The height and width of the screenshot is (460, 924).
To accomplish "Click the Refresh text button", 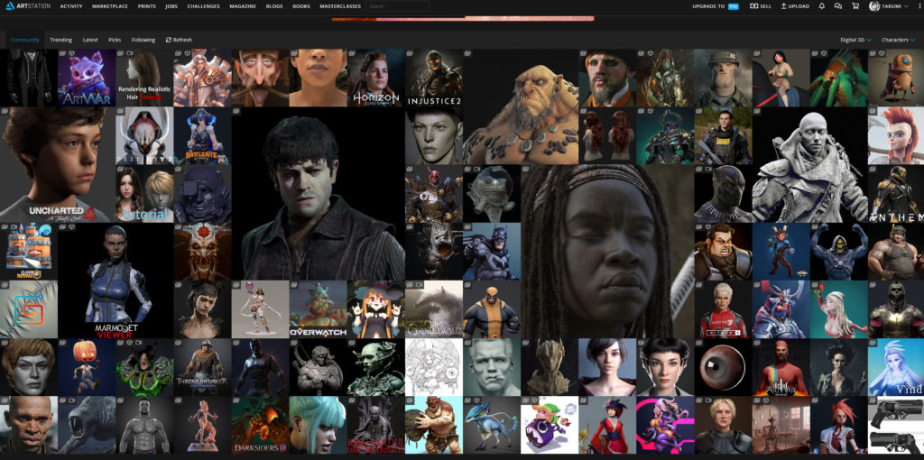I will pyautogui.click(x=182, y=40).
